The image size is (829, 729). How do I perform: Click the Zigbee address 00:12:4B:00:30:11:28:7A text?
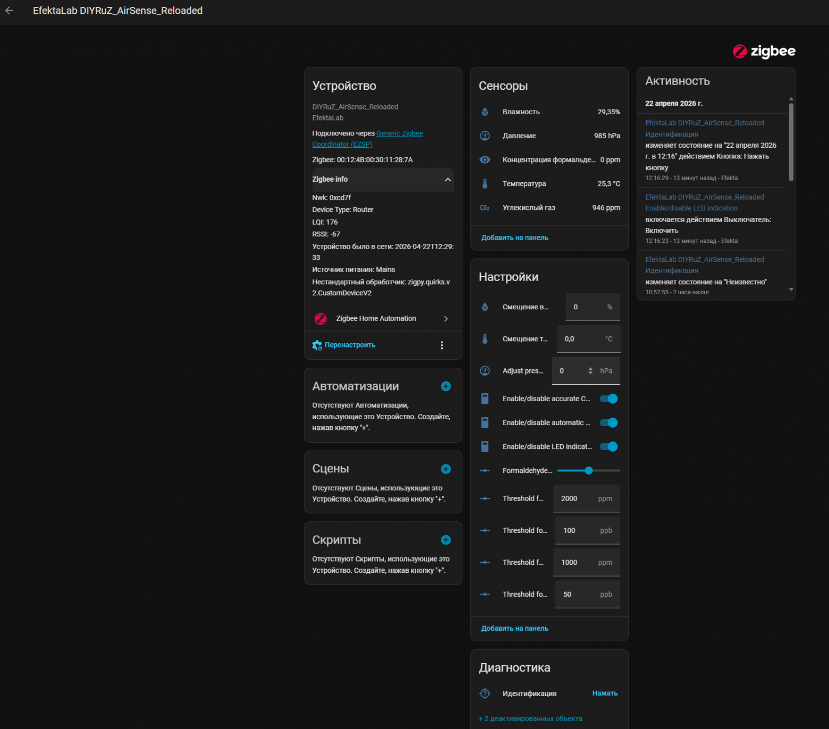point(362,160)
